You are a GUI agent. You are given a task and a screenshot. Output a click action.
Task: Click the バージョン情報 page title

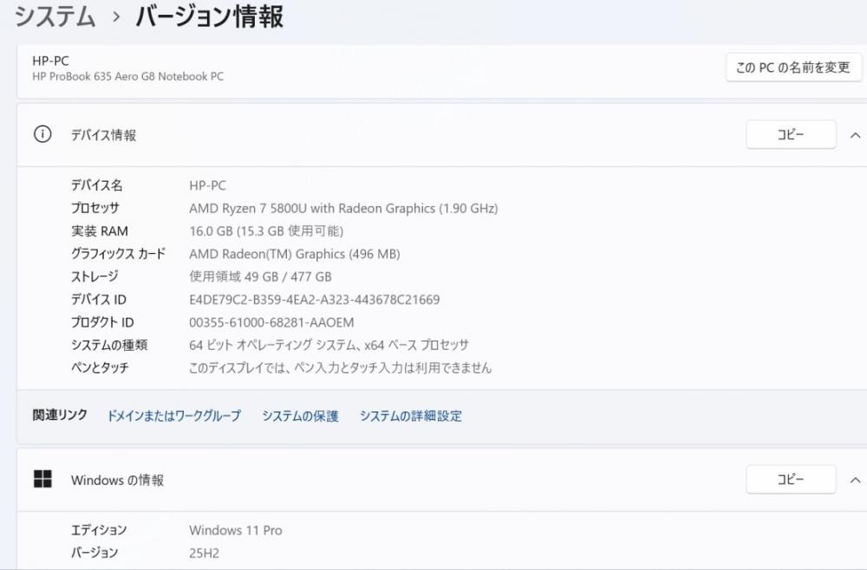(210, 16)
